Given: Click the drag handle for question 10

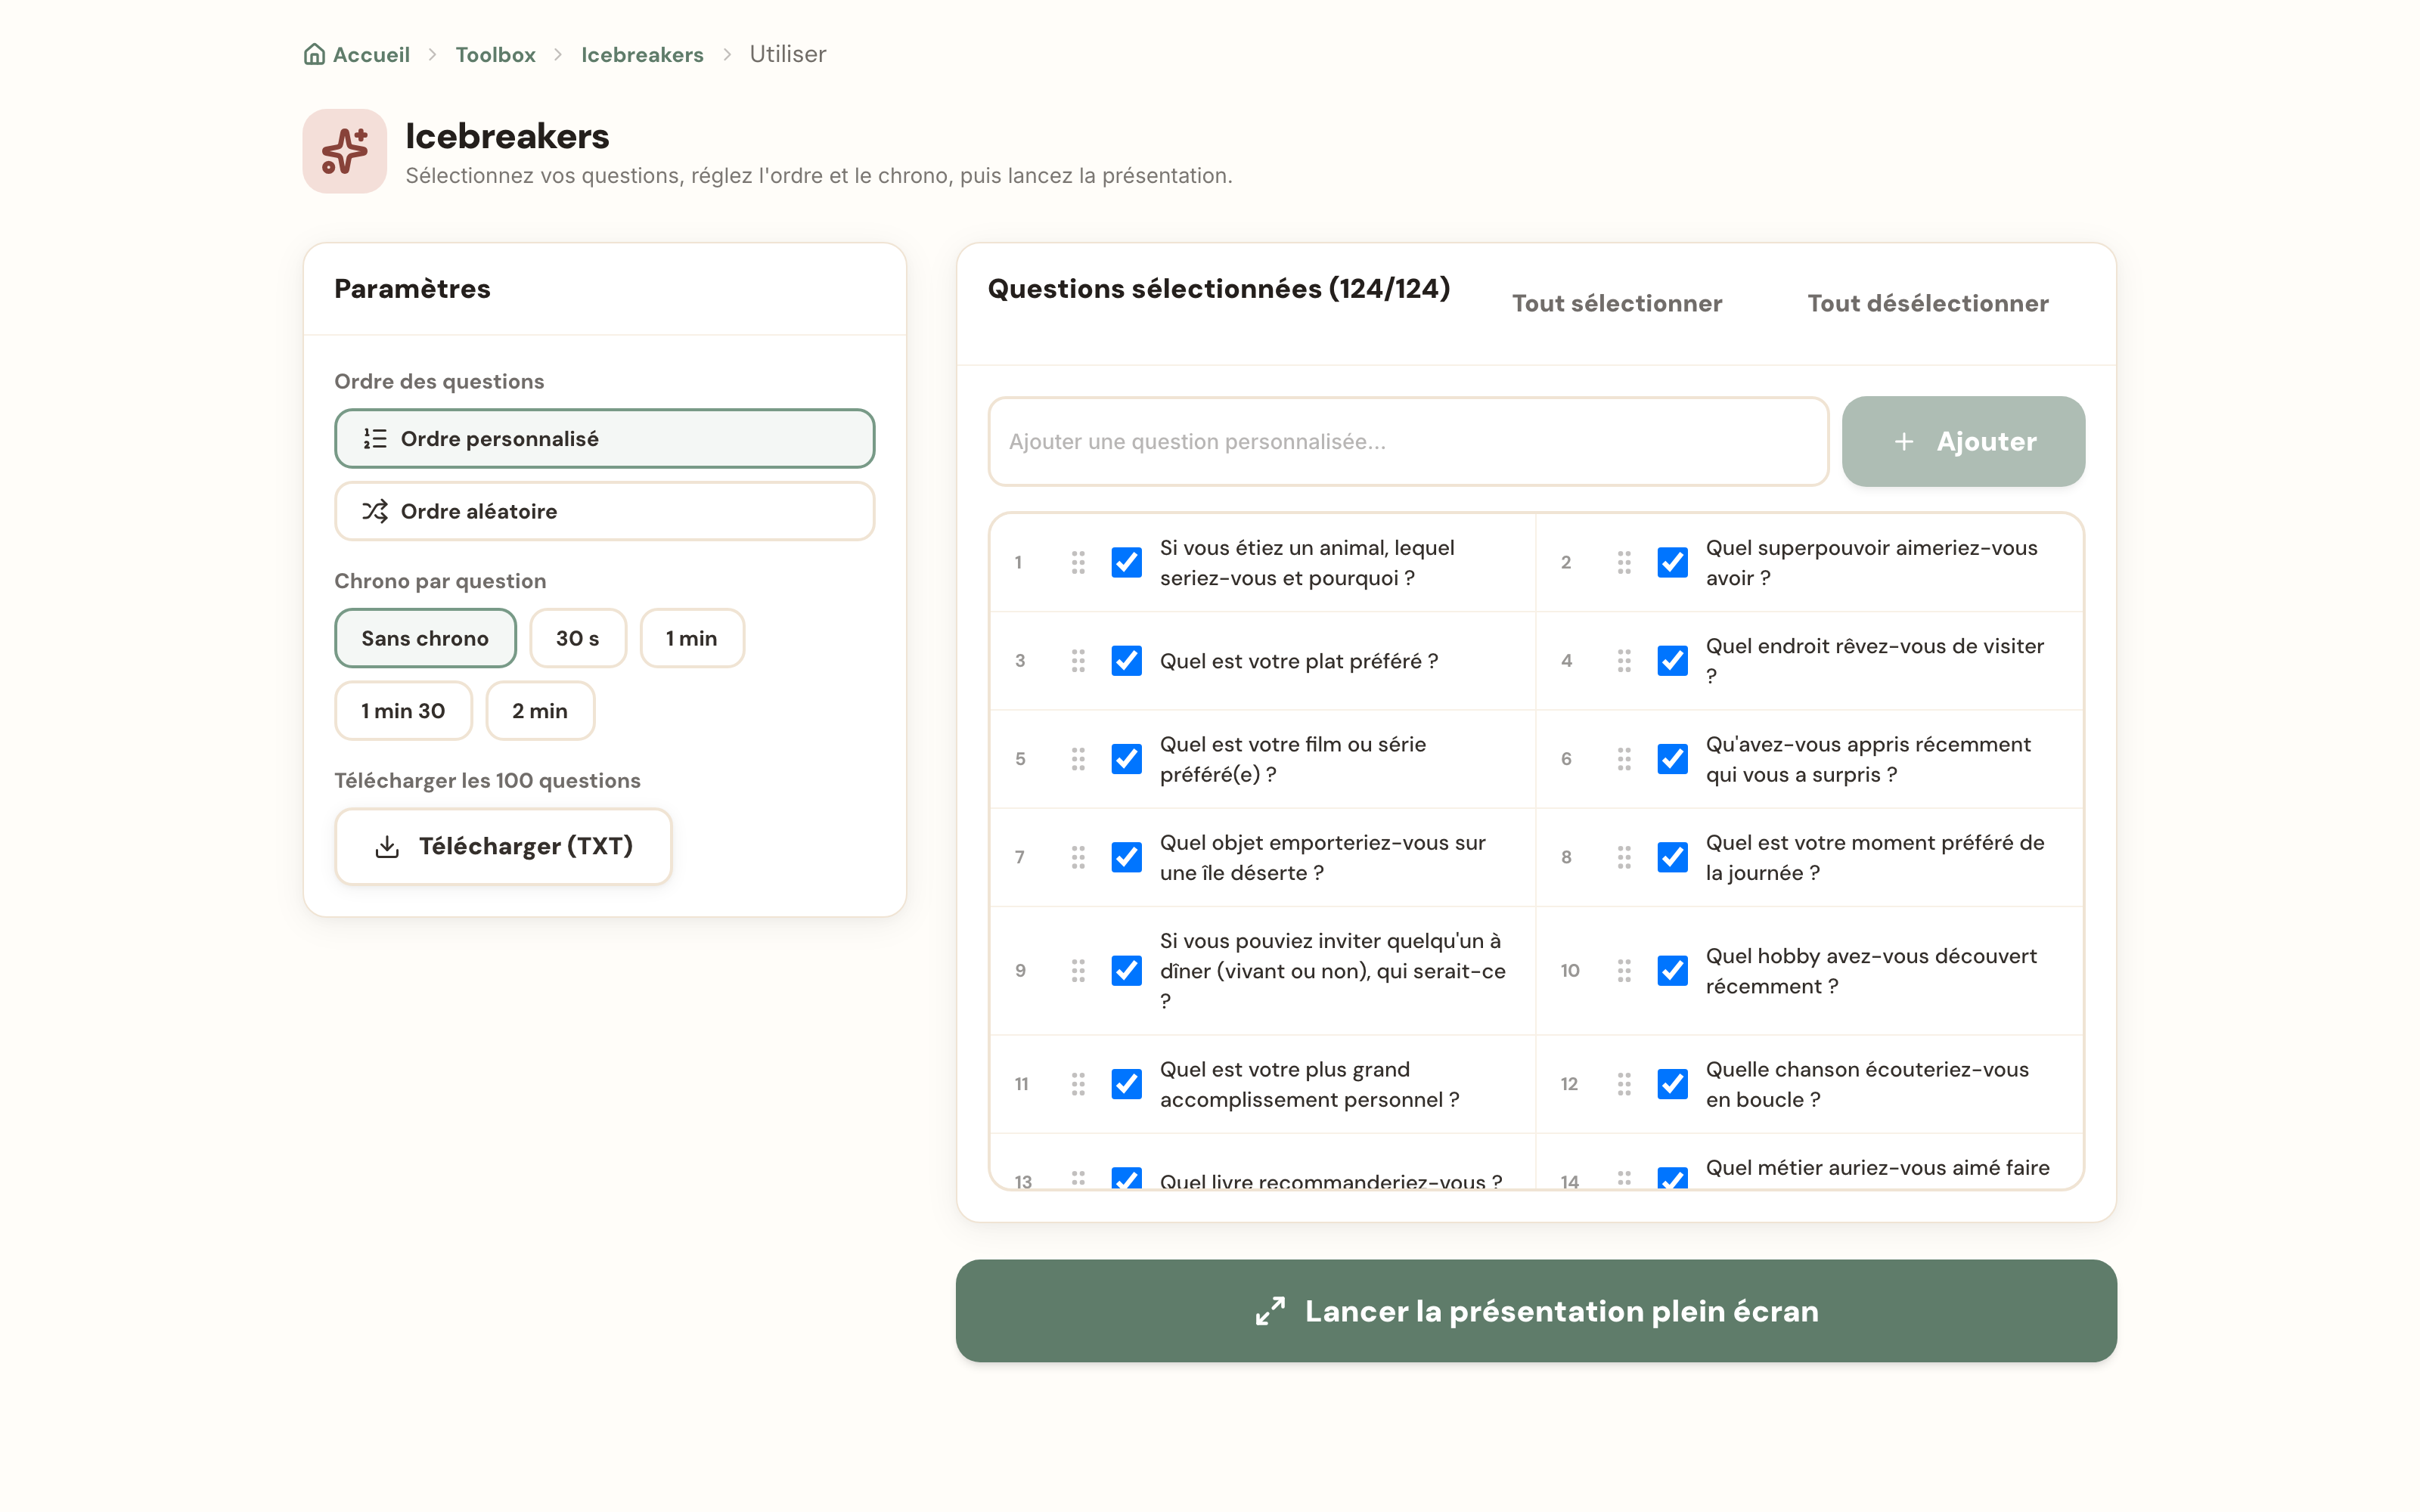Looking at the screenshot, I should (x=1624, y=970).
